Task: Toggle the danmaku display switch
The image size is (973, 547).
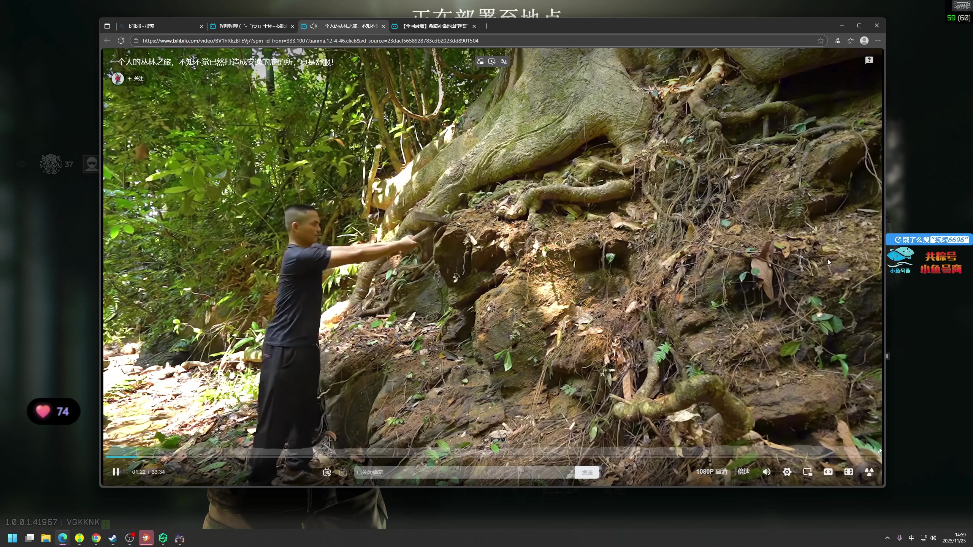Action: click(327, 472)
